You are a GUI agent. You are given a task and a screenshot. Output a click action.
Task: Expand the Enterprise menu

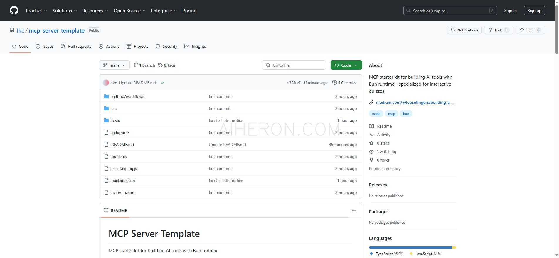[164, 11]
